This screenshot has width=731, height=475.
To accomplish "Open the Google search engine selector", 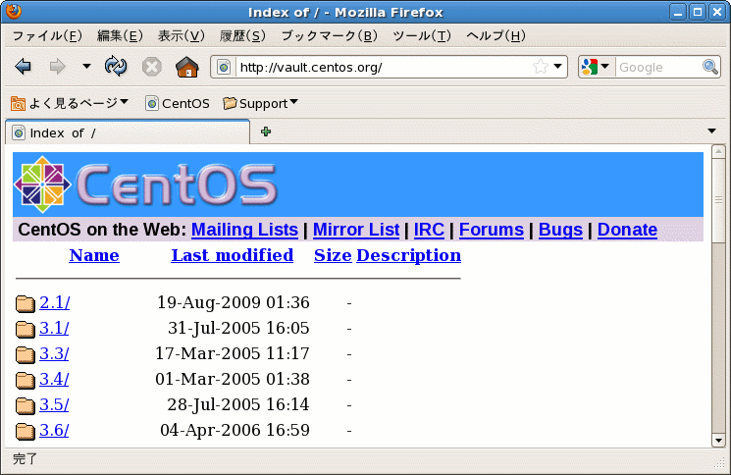I will pos(595,68).
